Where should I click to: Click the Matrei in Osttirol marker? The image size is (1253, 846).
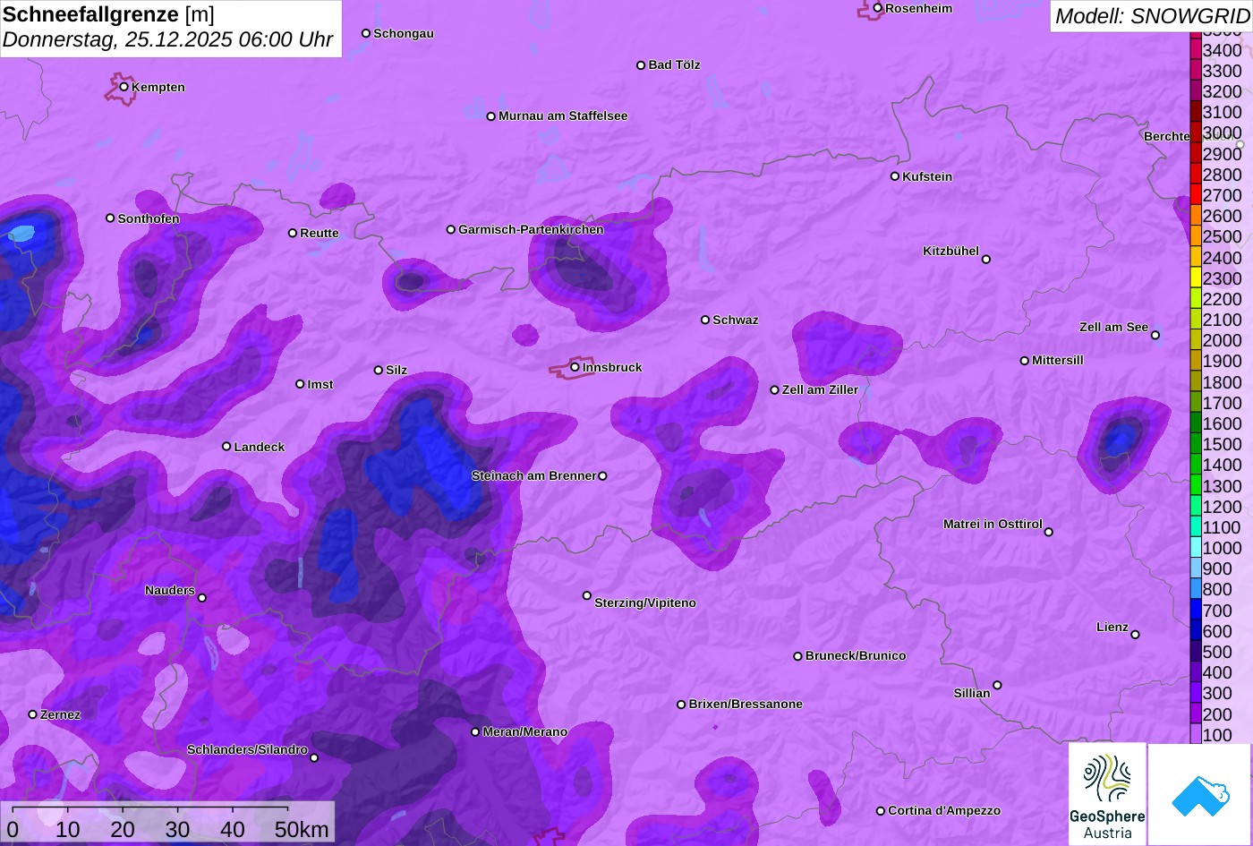tap(1049, 532)
